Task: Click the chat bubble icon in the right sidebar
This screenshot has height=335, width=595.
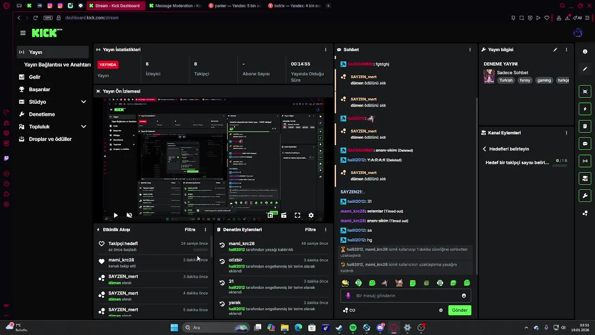Action: [585, 144]
